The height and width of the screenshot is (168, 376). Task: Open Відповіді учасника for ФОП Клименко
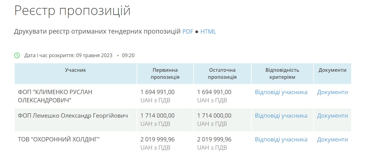point(281,92)
